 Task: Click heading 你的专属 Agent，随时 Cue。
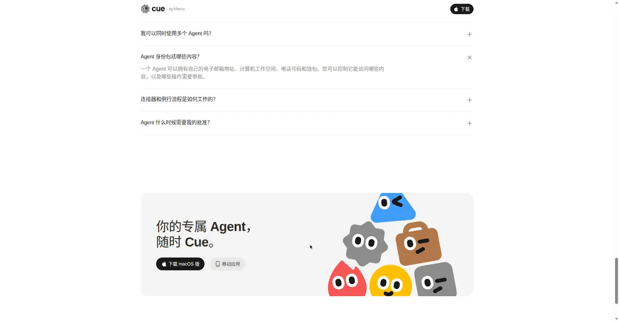[204, 234]
